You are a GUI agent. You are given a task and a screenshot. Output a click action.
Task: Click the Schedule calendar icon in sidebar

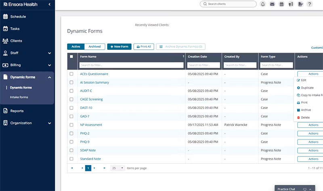(6, 16)
